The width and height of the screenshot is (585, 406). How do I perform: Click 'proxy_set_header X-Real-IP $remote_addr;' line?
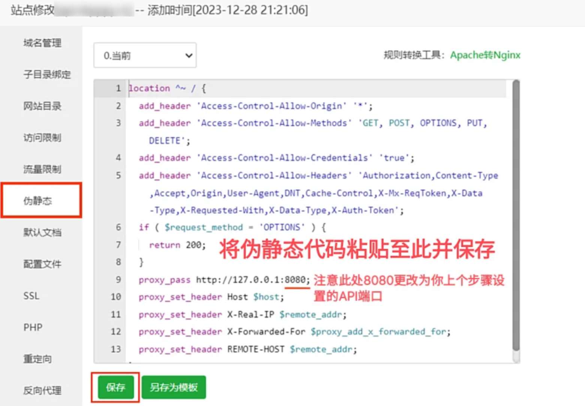pos(242,315)
